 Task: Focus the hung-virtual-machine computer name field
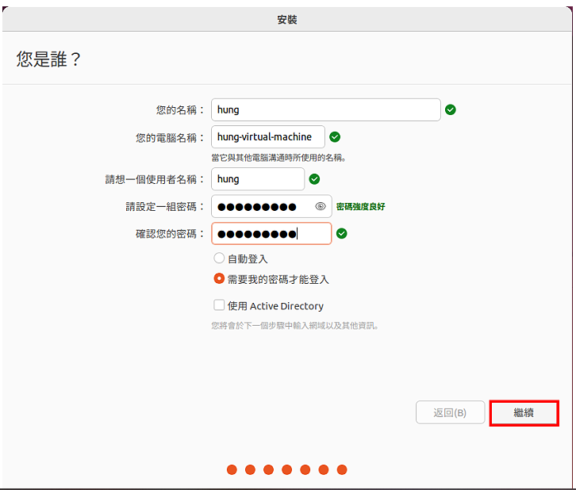pos(268,137)
